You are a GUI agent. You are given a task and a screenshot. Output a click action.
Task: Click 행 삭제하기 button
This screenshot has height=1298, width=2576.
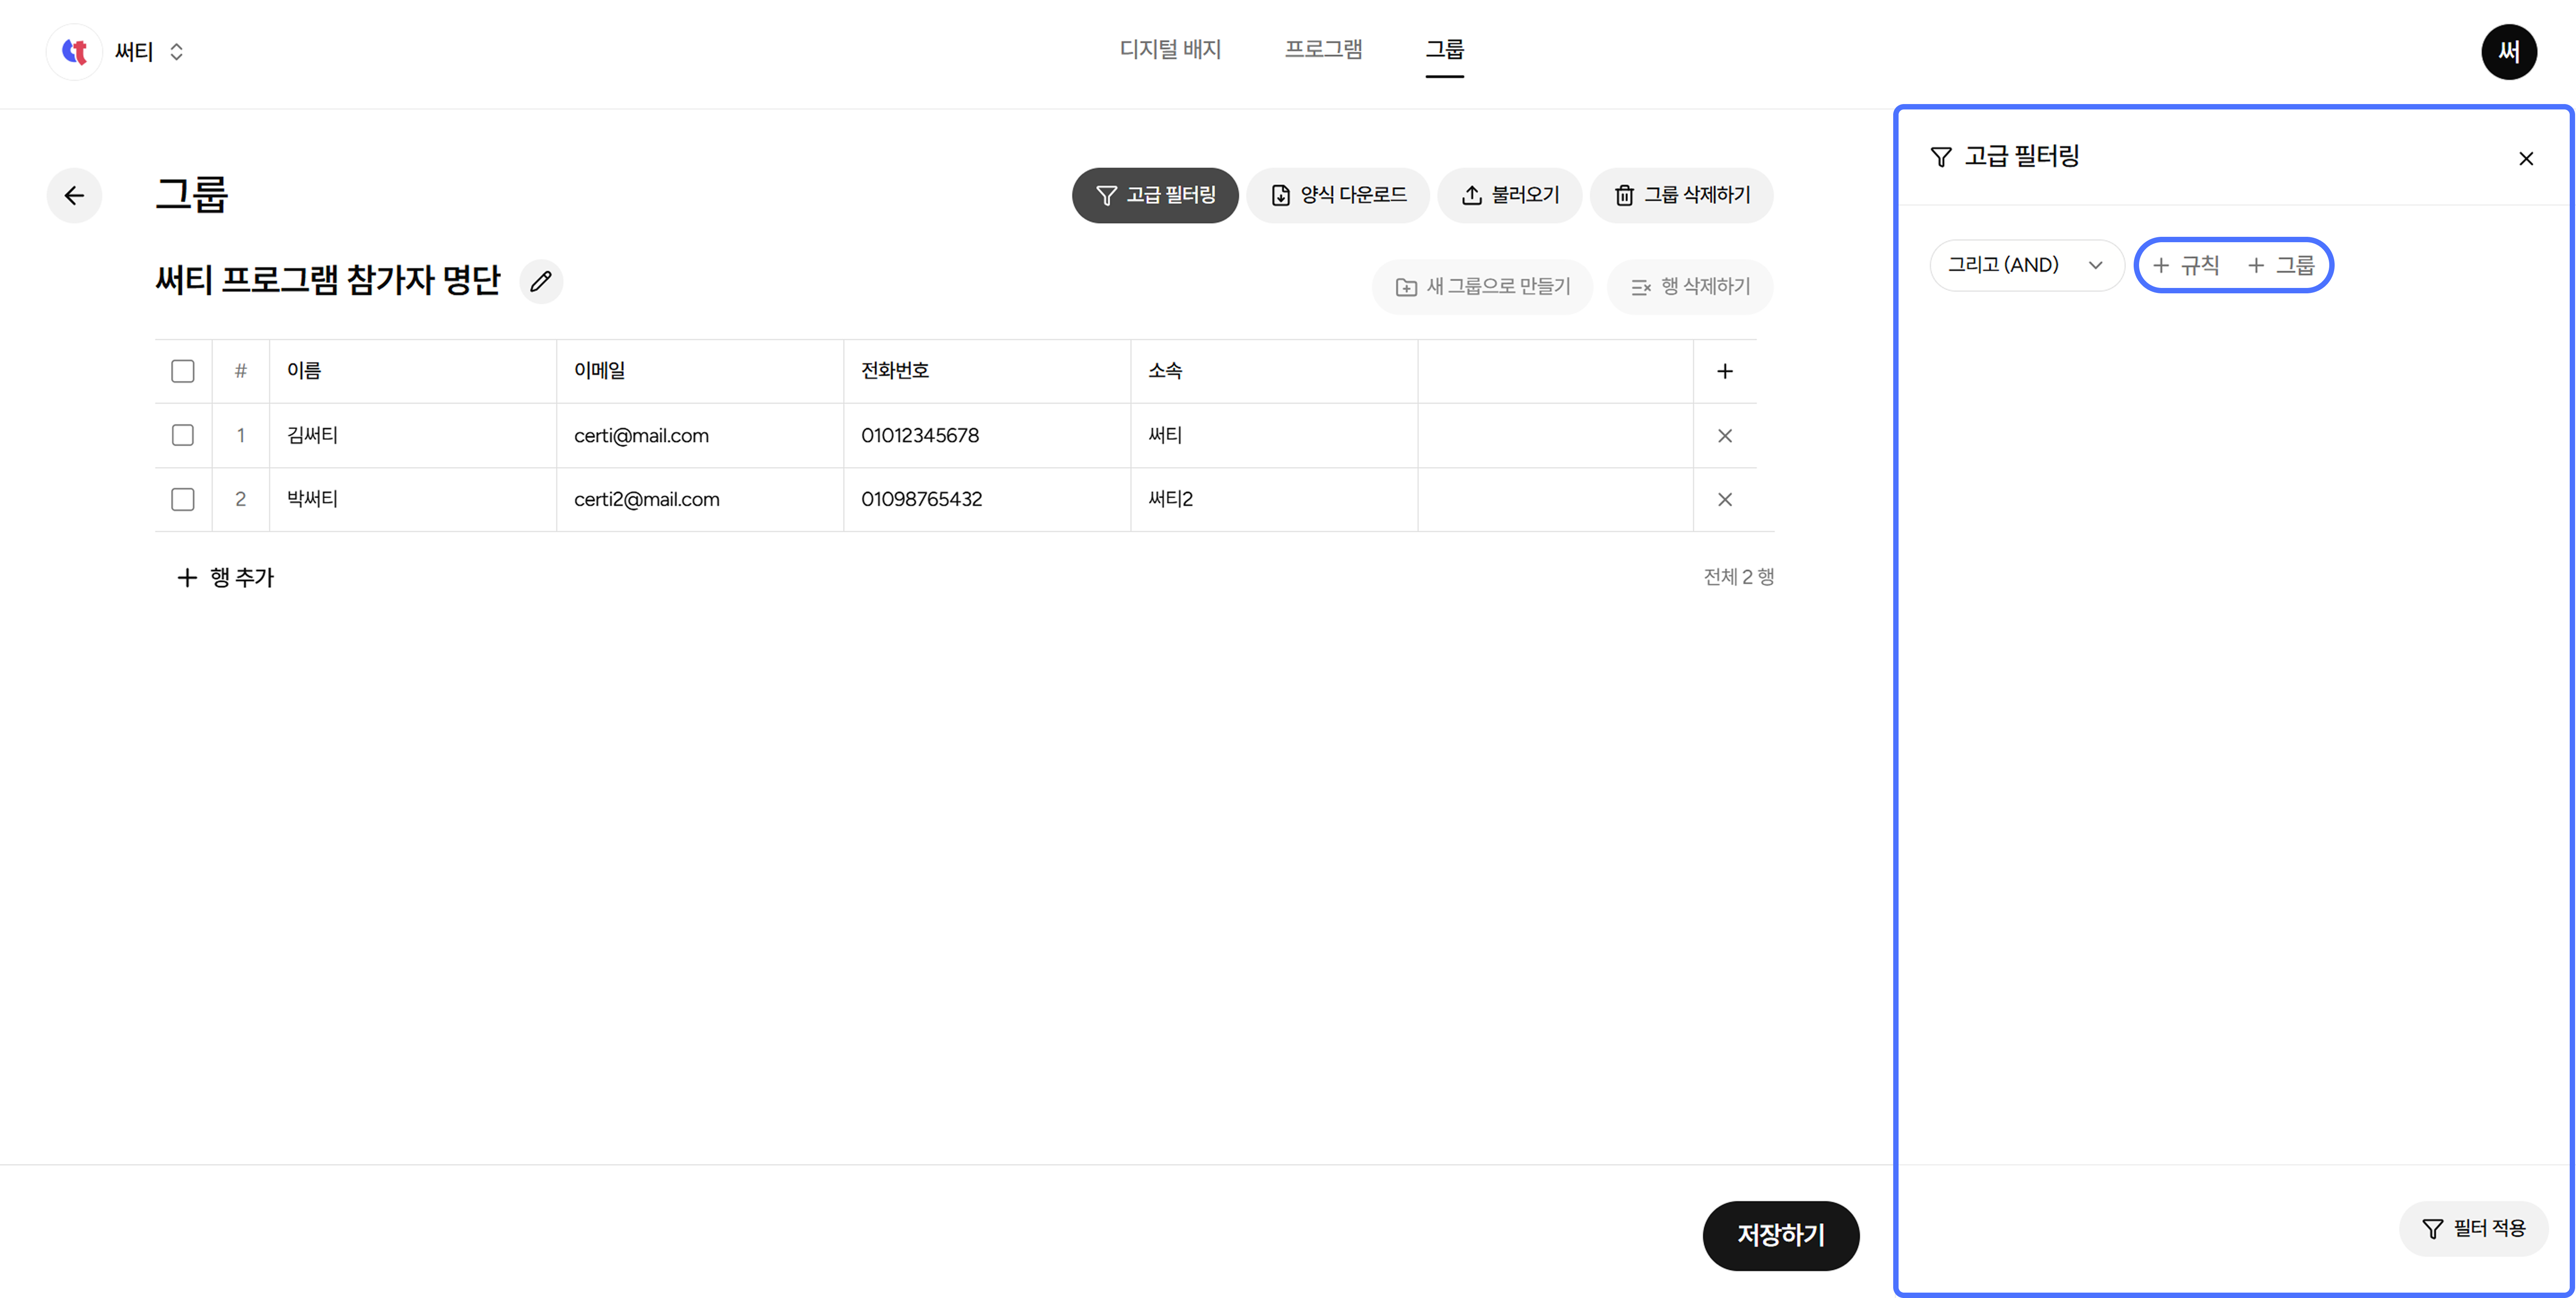(1690, 287)
